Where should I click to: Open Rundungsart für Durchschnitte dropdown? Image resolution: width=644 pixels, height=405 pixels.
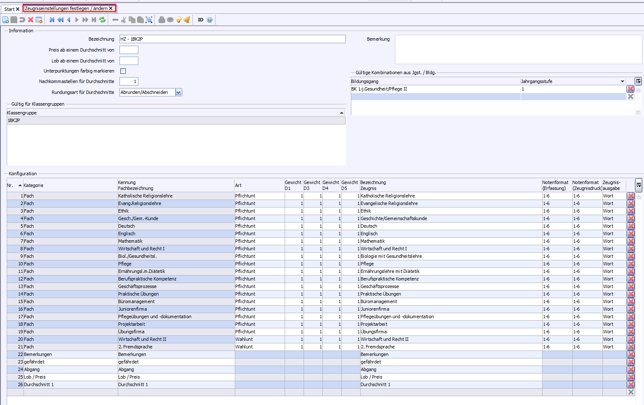179,92
